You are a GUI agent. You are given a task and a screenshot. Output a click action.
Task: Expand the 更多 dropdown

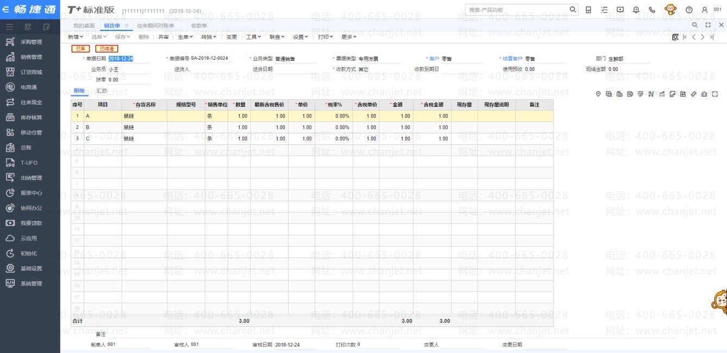click(349, 37)
